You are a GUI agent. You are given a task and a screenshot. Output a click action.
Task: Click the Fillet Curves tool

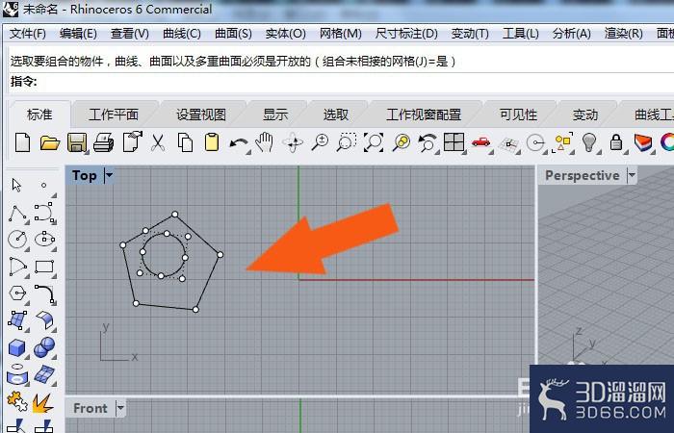click(x=44, y=294)
